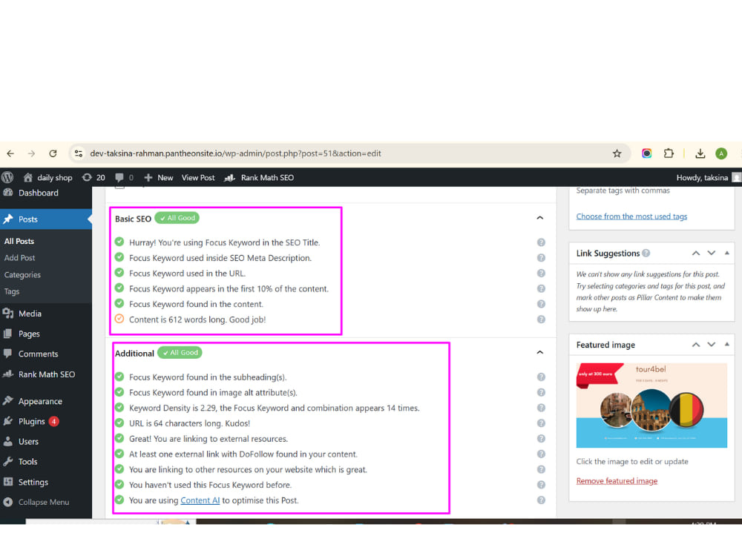This screenshot has height=556, width=742.
Task: Click New in the admin bar
Action: 159,178
